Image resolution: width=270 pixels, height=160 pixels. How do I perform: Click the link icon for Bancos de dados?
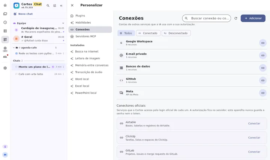263,68
